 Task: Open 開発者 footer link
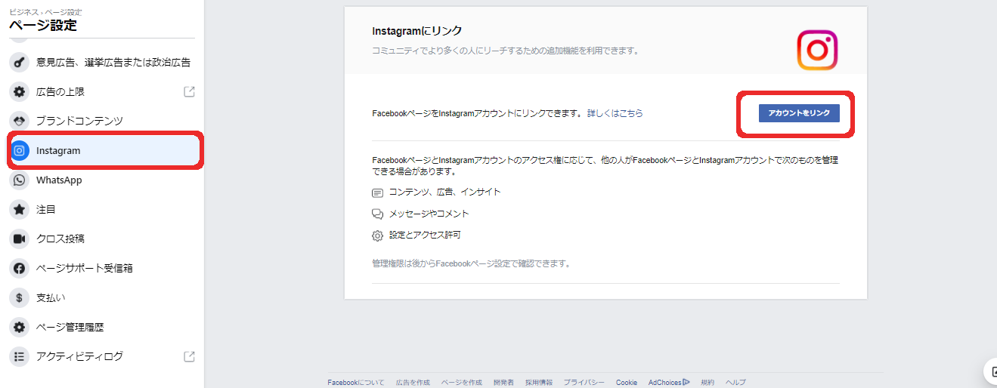(x=503, y=383)
